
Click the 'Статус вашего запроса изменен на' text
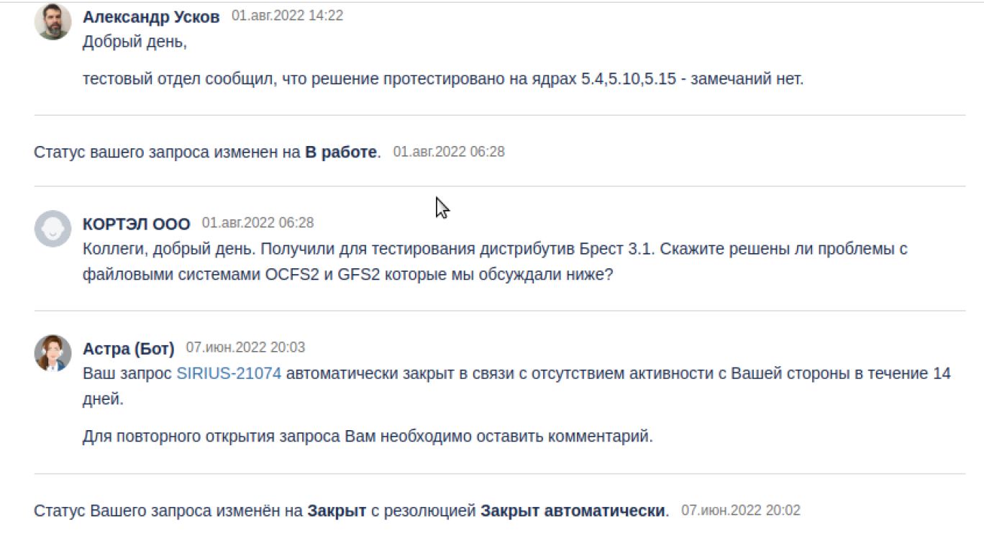point(167,152)
